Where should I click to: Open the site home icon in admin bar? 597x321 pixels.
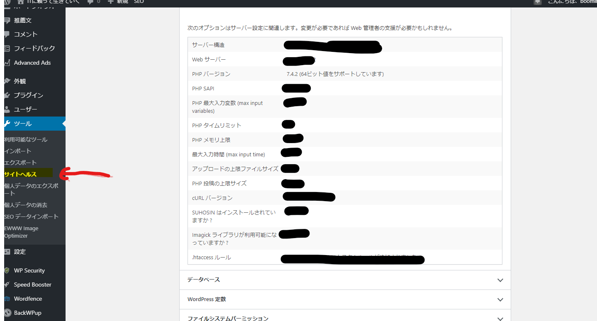(x=21, y=2)
